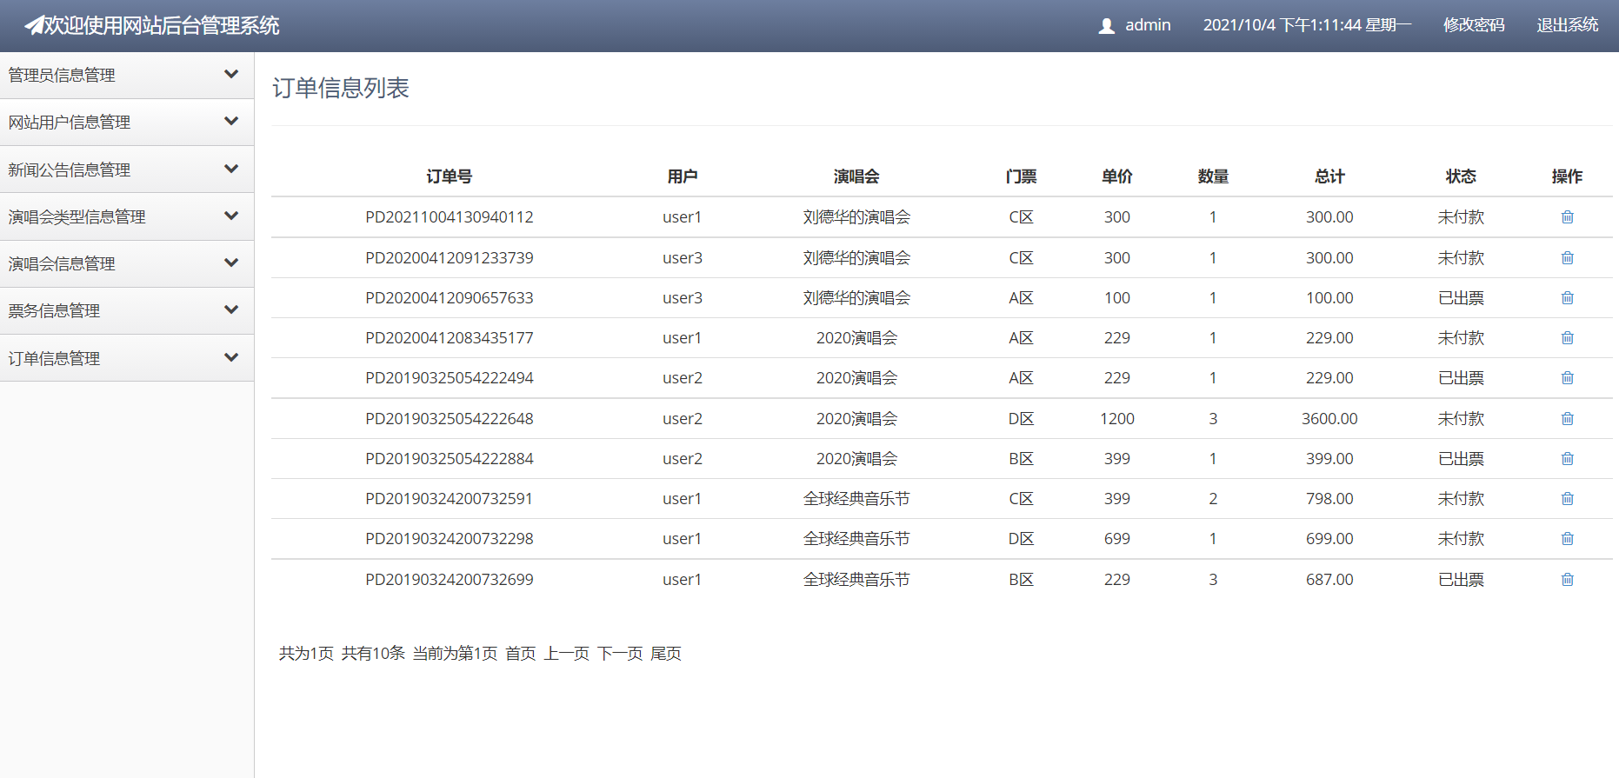Remove order PD20190325054222884 with trash icon
The image size is (1619, 778).
pos(1567,458)
